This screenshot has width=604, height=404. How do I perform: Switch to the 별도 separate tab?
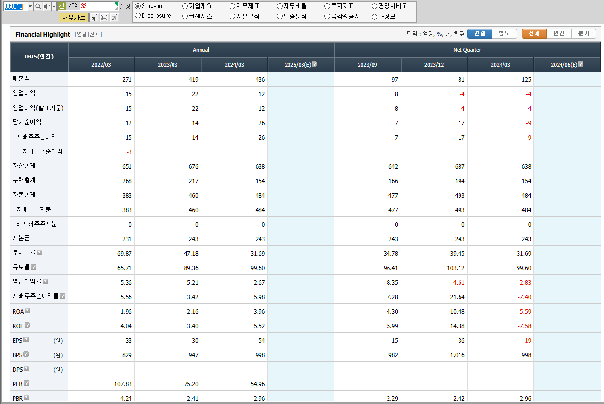[504, 34]
